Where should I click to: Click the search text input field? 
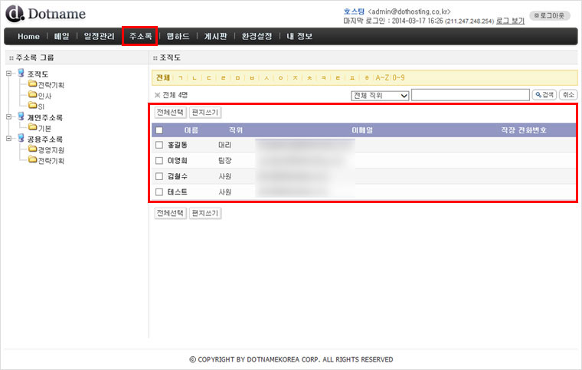coord(470,95)
